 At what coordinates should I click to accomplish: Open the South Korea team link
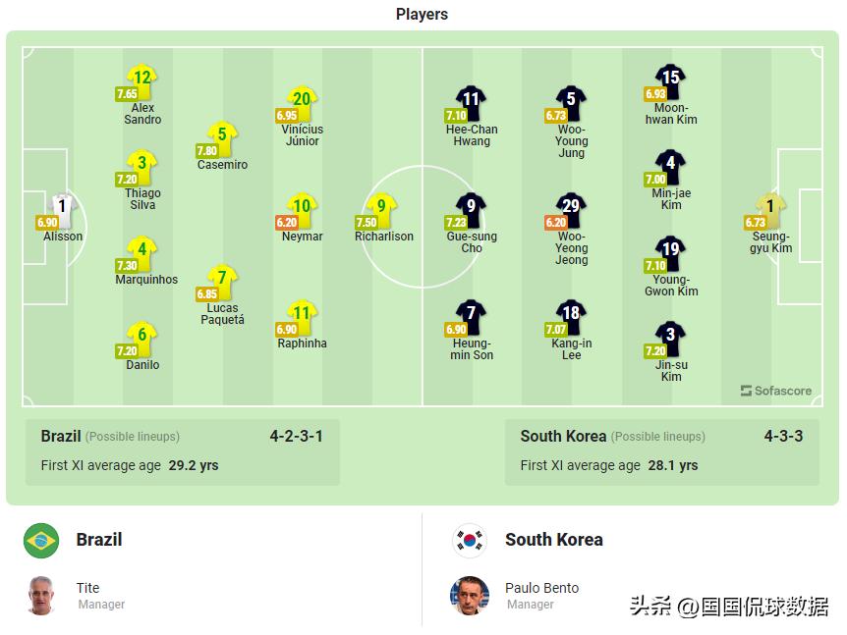pos(553,540)
